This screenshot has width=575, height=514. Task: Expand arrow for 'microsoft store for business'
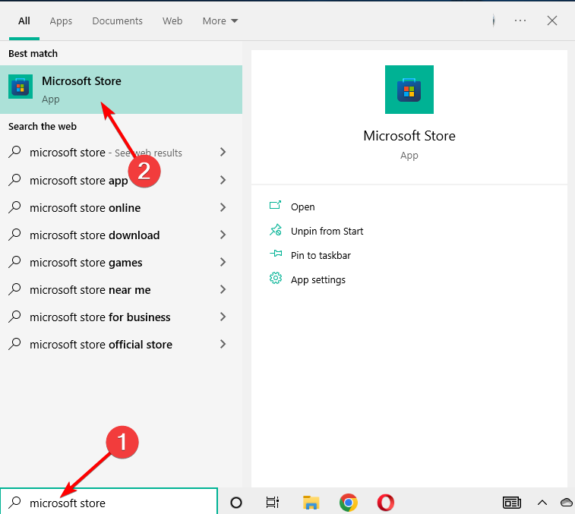pos(223,317)
